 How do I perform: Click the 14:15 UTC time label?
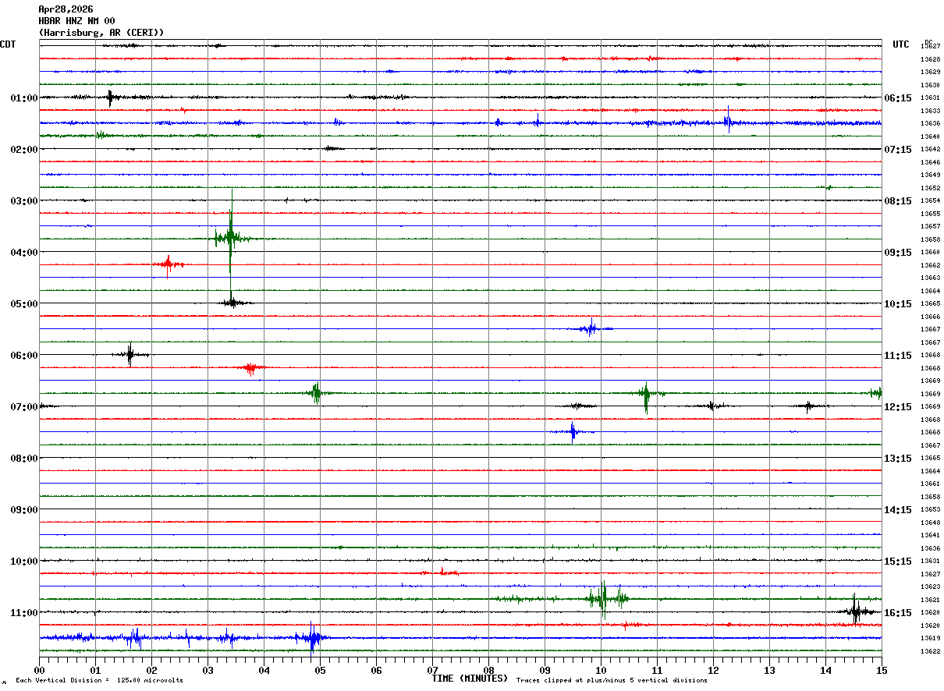[x=898, y=510]
